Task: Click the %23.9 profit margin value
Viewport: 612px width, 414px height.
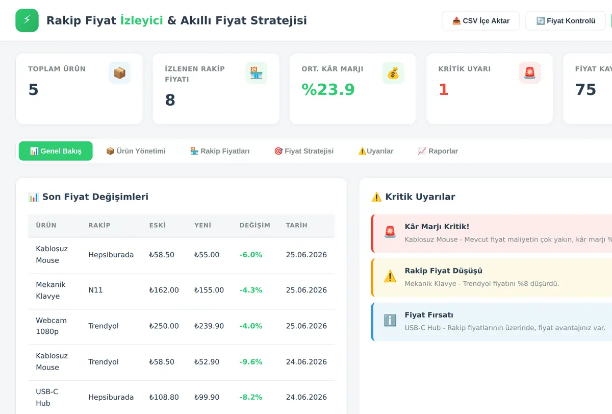Action: [x=328, y=89]
